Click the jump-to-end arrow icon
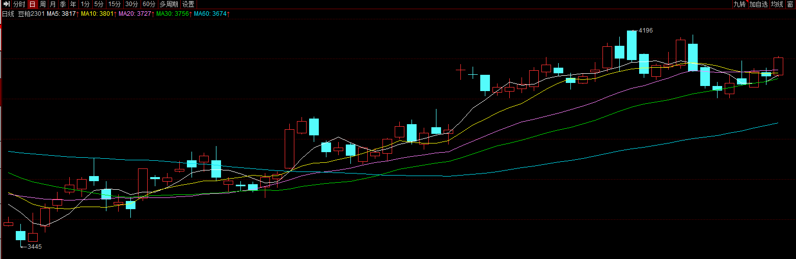The image size is (796, 259). tap(6, 4)
